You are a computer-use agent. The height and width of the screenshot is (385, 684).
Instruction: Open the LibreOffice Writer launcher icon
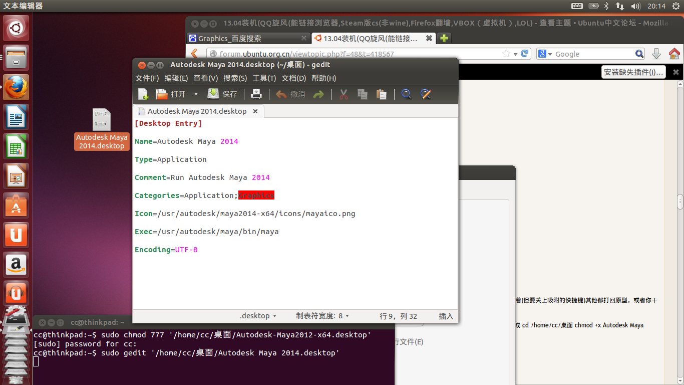(x=17, y=117)
